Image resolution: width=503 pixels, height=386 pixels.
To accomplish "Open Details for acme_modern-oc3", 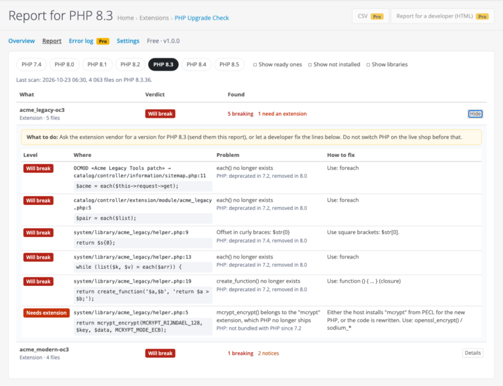I will pos(472,353).
